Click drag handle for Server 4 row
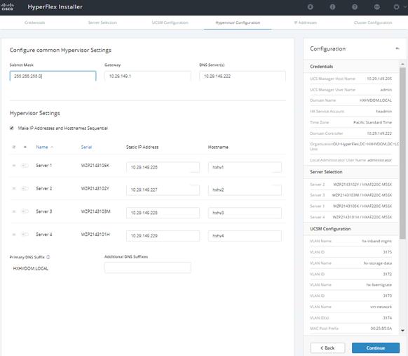The width and height of the screenshot is (408, 356). (x=14, y=235)
